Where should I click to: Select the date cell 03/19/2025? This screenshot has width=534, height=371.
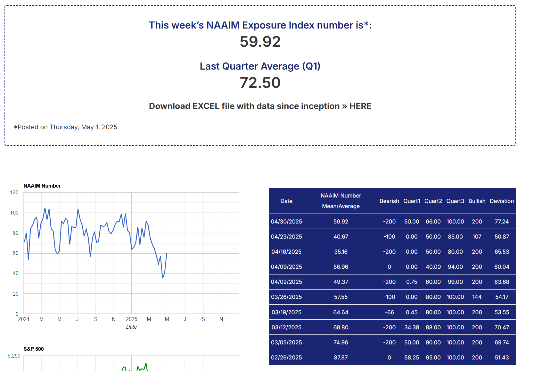(286, 312)
